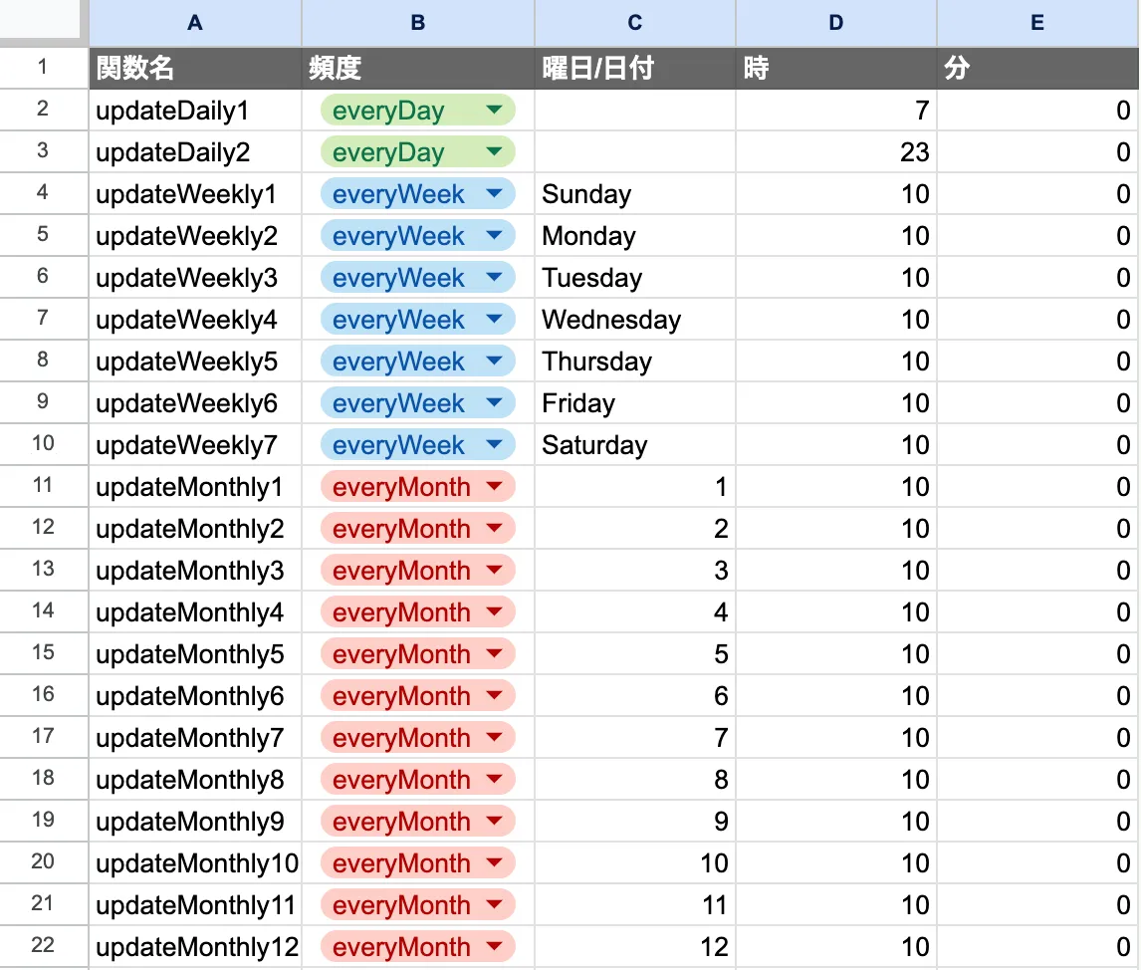Click the select-all corner box

[x=40, y=20]
